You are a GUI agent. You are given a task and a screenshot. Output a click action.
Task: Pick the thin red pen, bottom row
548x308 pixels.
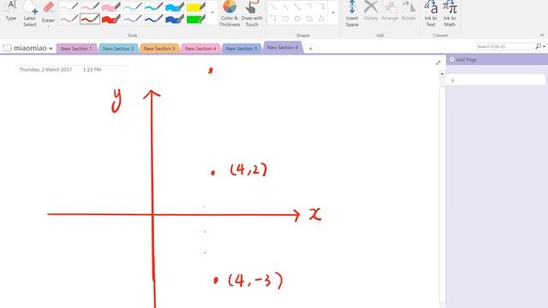68,19
